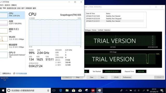Toggle the input language indicator 中
The height and width of the screenshot is (93, 166).
(148, 90)
